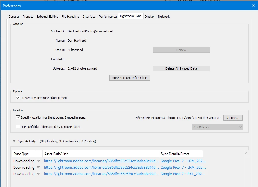
Task: Click the synced images path text
Action: 177,118
